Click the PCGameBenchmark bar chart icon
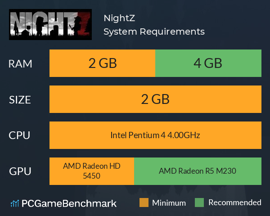This screenshot has height=216, width=270. [x=15, y=203]
